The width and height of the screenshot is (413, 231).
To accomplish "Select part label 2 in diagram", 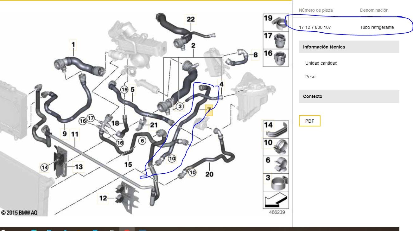I will click(193, 46).
